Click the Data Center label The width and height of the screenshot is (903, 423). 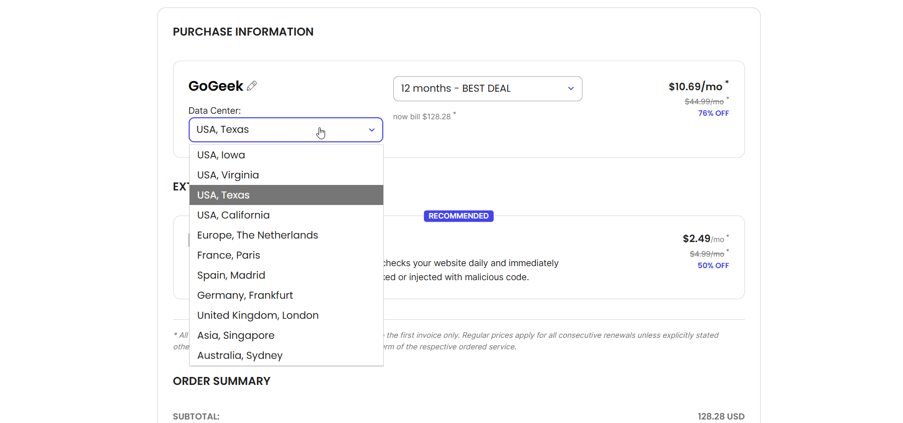pyautogui.click(x=215, y=111)
